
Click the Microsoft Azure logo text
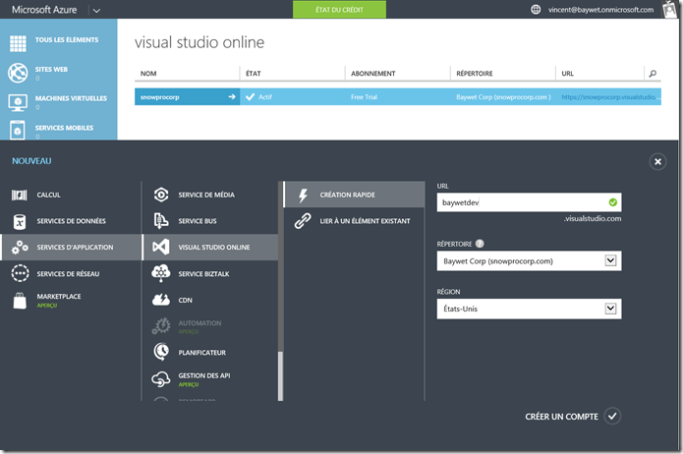tap(44, 10)
